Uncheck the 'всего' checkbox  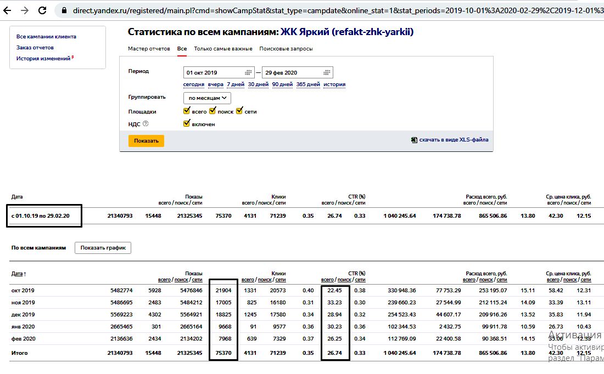pos(187,111)
